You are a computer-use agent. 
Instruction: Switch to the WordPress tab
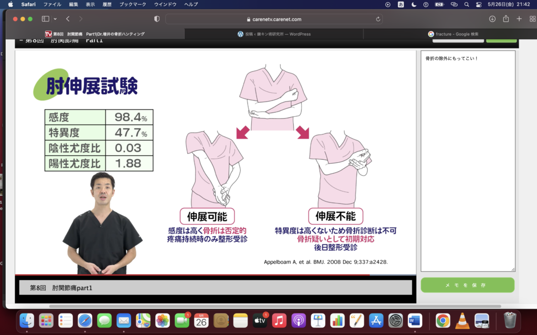click(274, 34)
